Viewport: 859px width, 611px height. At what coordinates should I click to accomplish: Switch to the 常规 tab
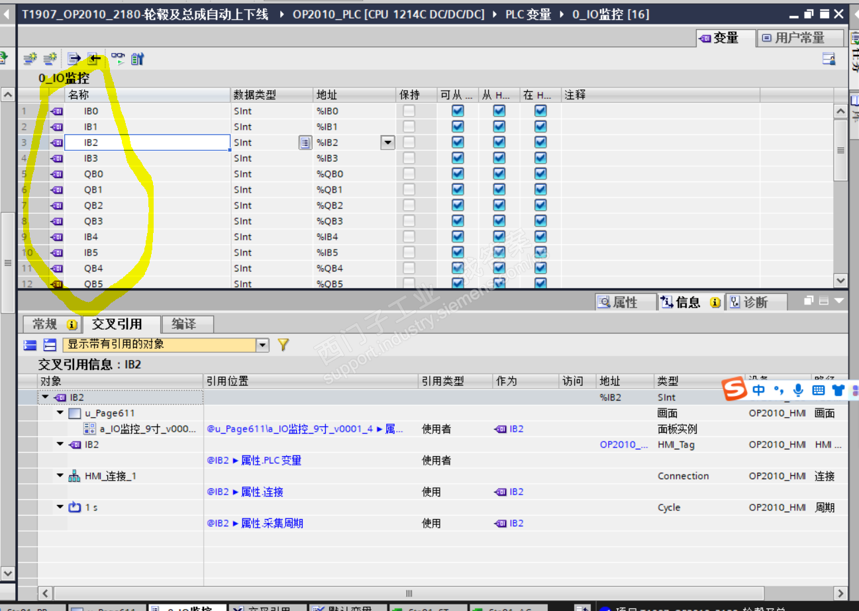coord(52,324)
